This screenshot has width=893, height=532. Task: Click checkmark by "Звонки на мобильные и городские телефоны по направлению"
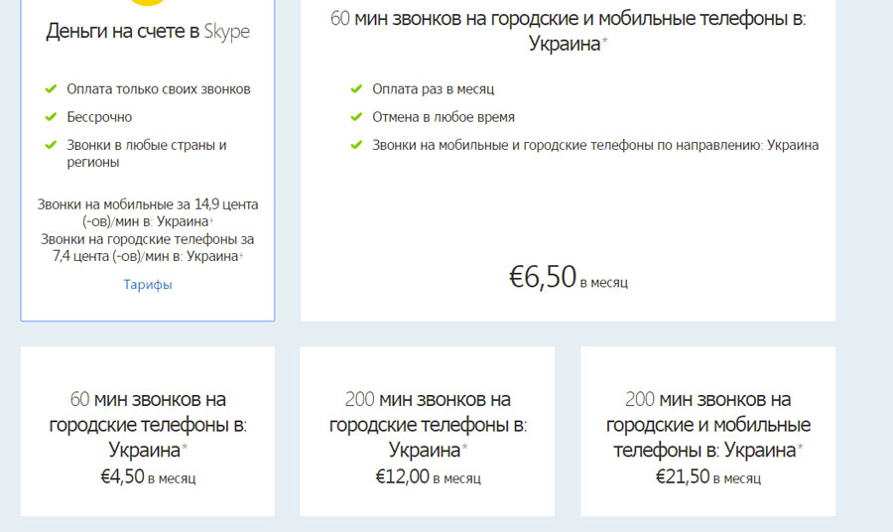[356, 145]
